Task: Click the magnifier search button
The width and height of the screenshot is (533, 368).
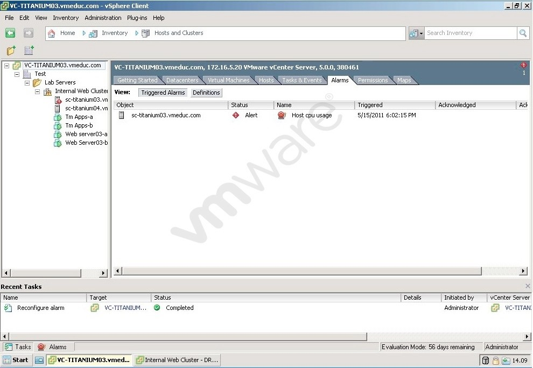Action: [523, 33]
